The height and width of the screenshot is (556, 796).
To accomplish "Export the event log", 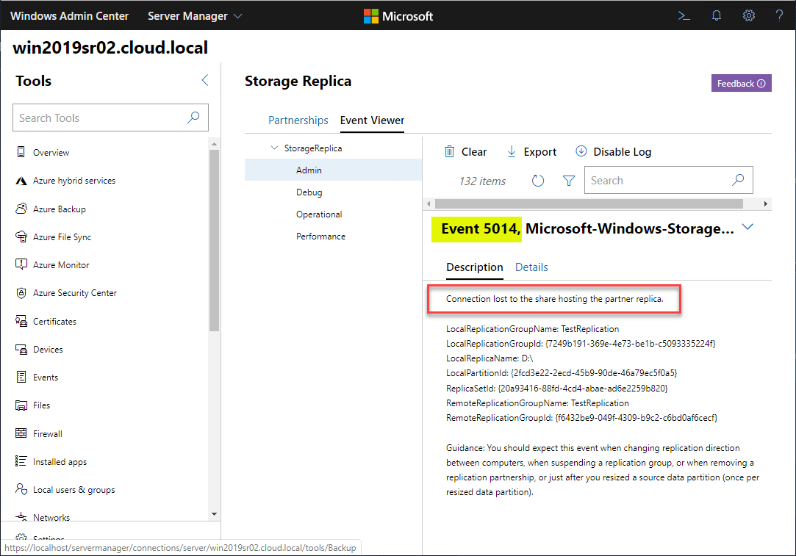I will (531, 152).
